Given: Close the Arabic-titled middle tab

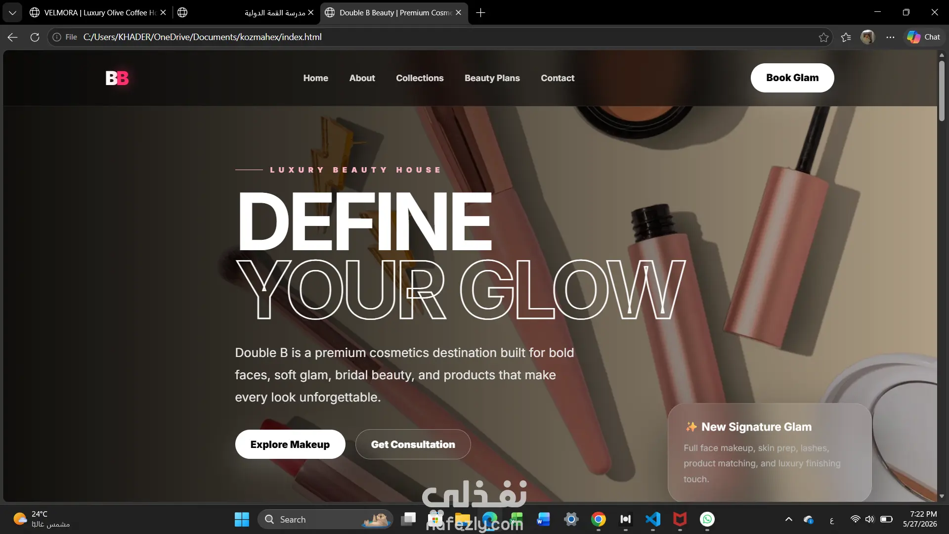Looking at the screenshot, I should click(310, 13).
